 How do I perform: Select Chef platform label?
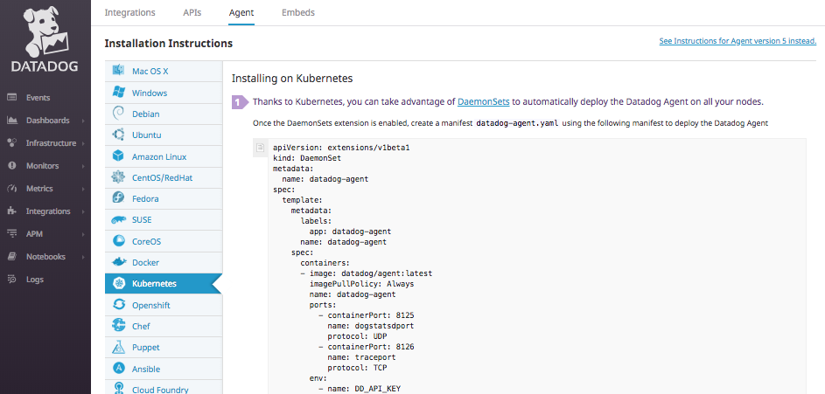[141, 326]
